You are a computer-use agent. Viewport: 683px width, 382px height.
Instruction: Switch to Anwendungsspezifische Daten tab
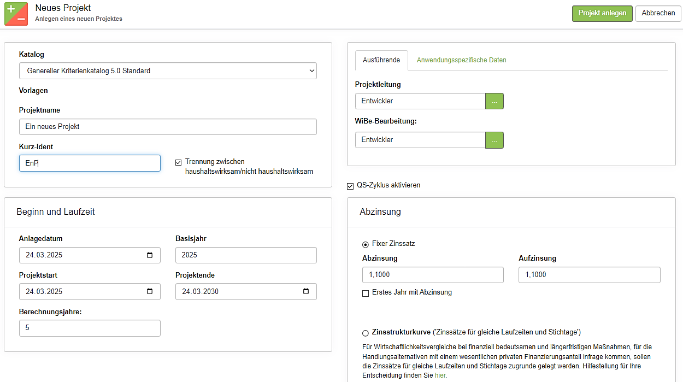tap(461, 60)
